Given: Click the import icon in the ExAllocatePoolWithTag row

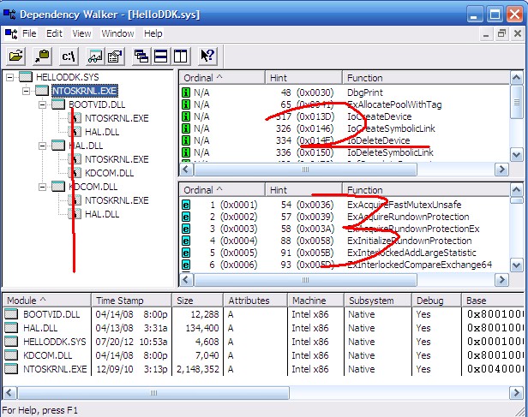Looking at the screenshot, I should click(185, 104).
